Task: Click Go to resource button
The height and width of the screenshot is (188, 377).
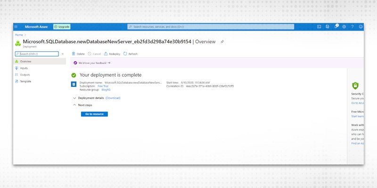Action: 94,114
